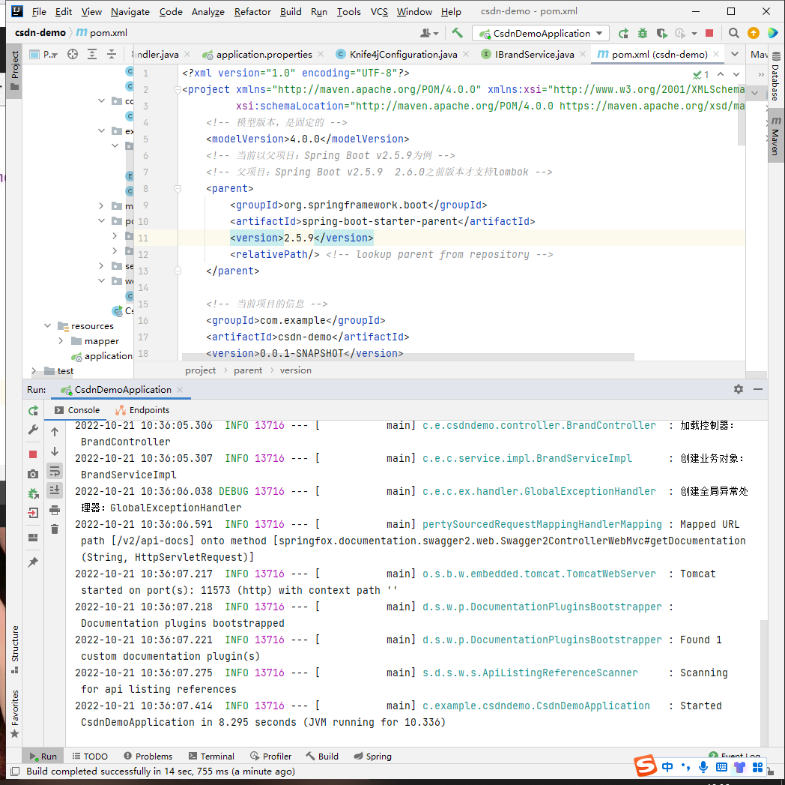Show hidden editor tabs dropdown
The width and height of the screenshot is (785, 785).
point(734,54)
